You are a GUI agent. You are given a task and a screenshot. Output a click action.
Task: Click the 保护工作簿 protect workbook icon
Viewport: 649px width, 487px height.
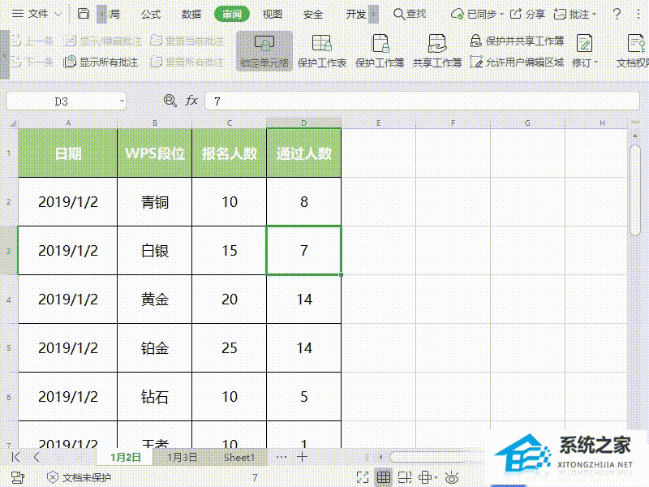coord(380,51)
